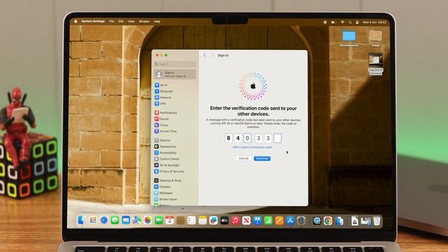The width and height of the screenshot is (448, 252).
Task: Open Screen Time in the sidebar
Action: (x=165, y=131)
